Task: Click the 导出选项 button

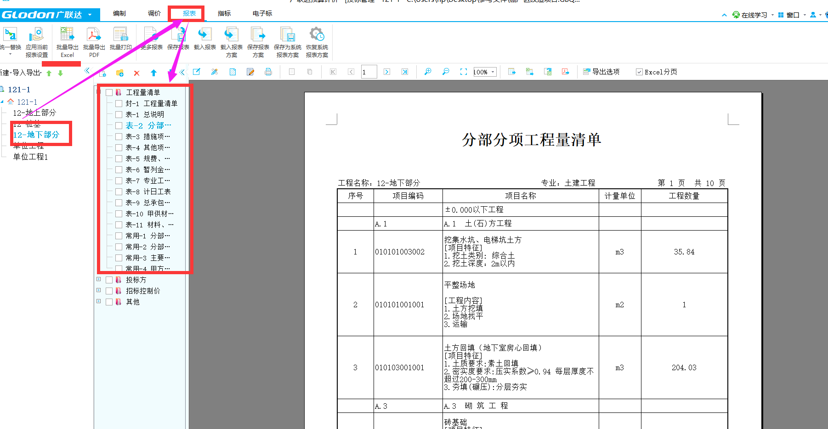Action: (x=601, y=72)
